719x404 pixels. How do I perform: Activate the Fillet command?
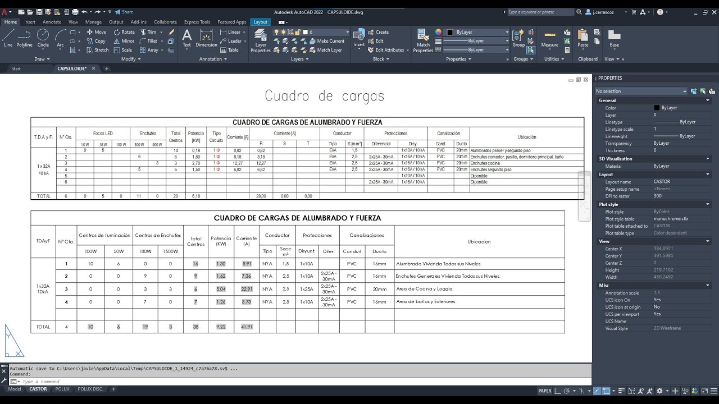coord(148,41)
